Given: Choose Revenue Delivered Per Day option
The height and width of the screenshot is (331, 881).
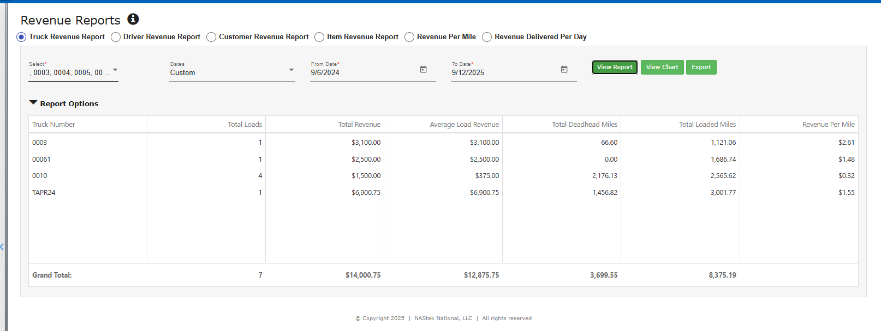Looking at the screenshot, I should (x=487, y=37).
